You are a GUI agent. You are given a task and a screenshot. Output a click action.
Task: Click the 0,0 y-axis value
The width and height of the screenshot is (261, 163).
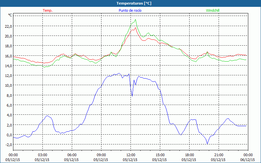point(9,135)
